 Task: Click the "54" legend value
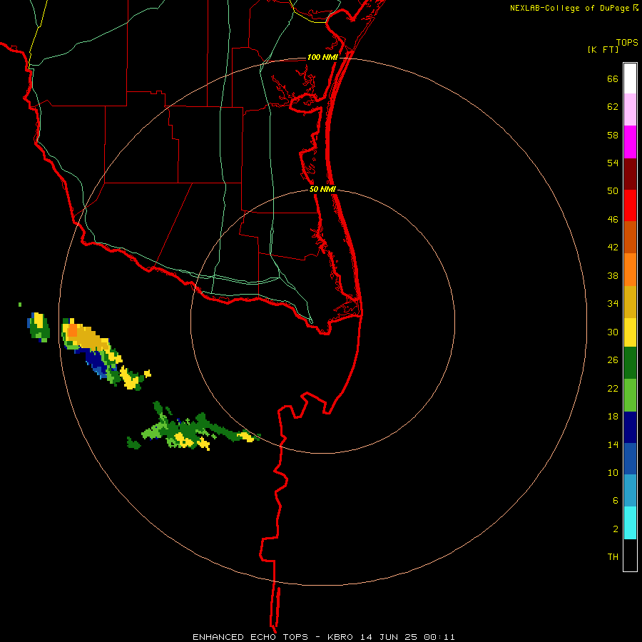point(613,163)
